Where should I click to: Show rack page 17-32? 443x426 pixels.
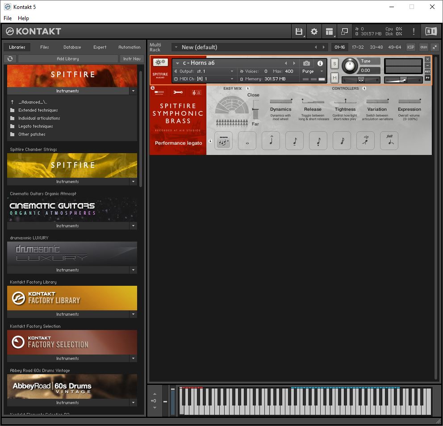[x=358, y=47]
